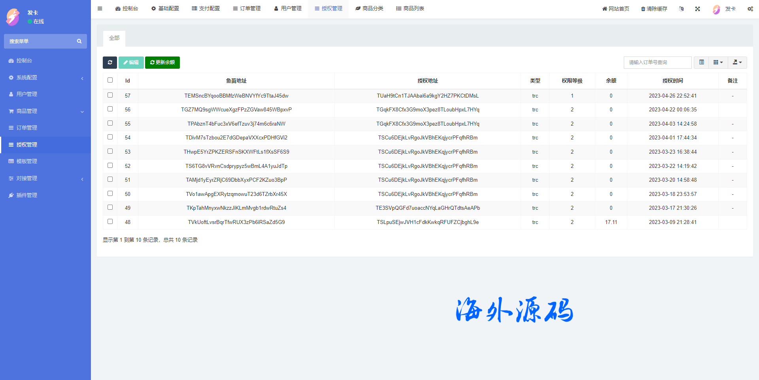Open the columns visibility dropdown
759x380 pixels.
point(718,62)
